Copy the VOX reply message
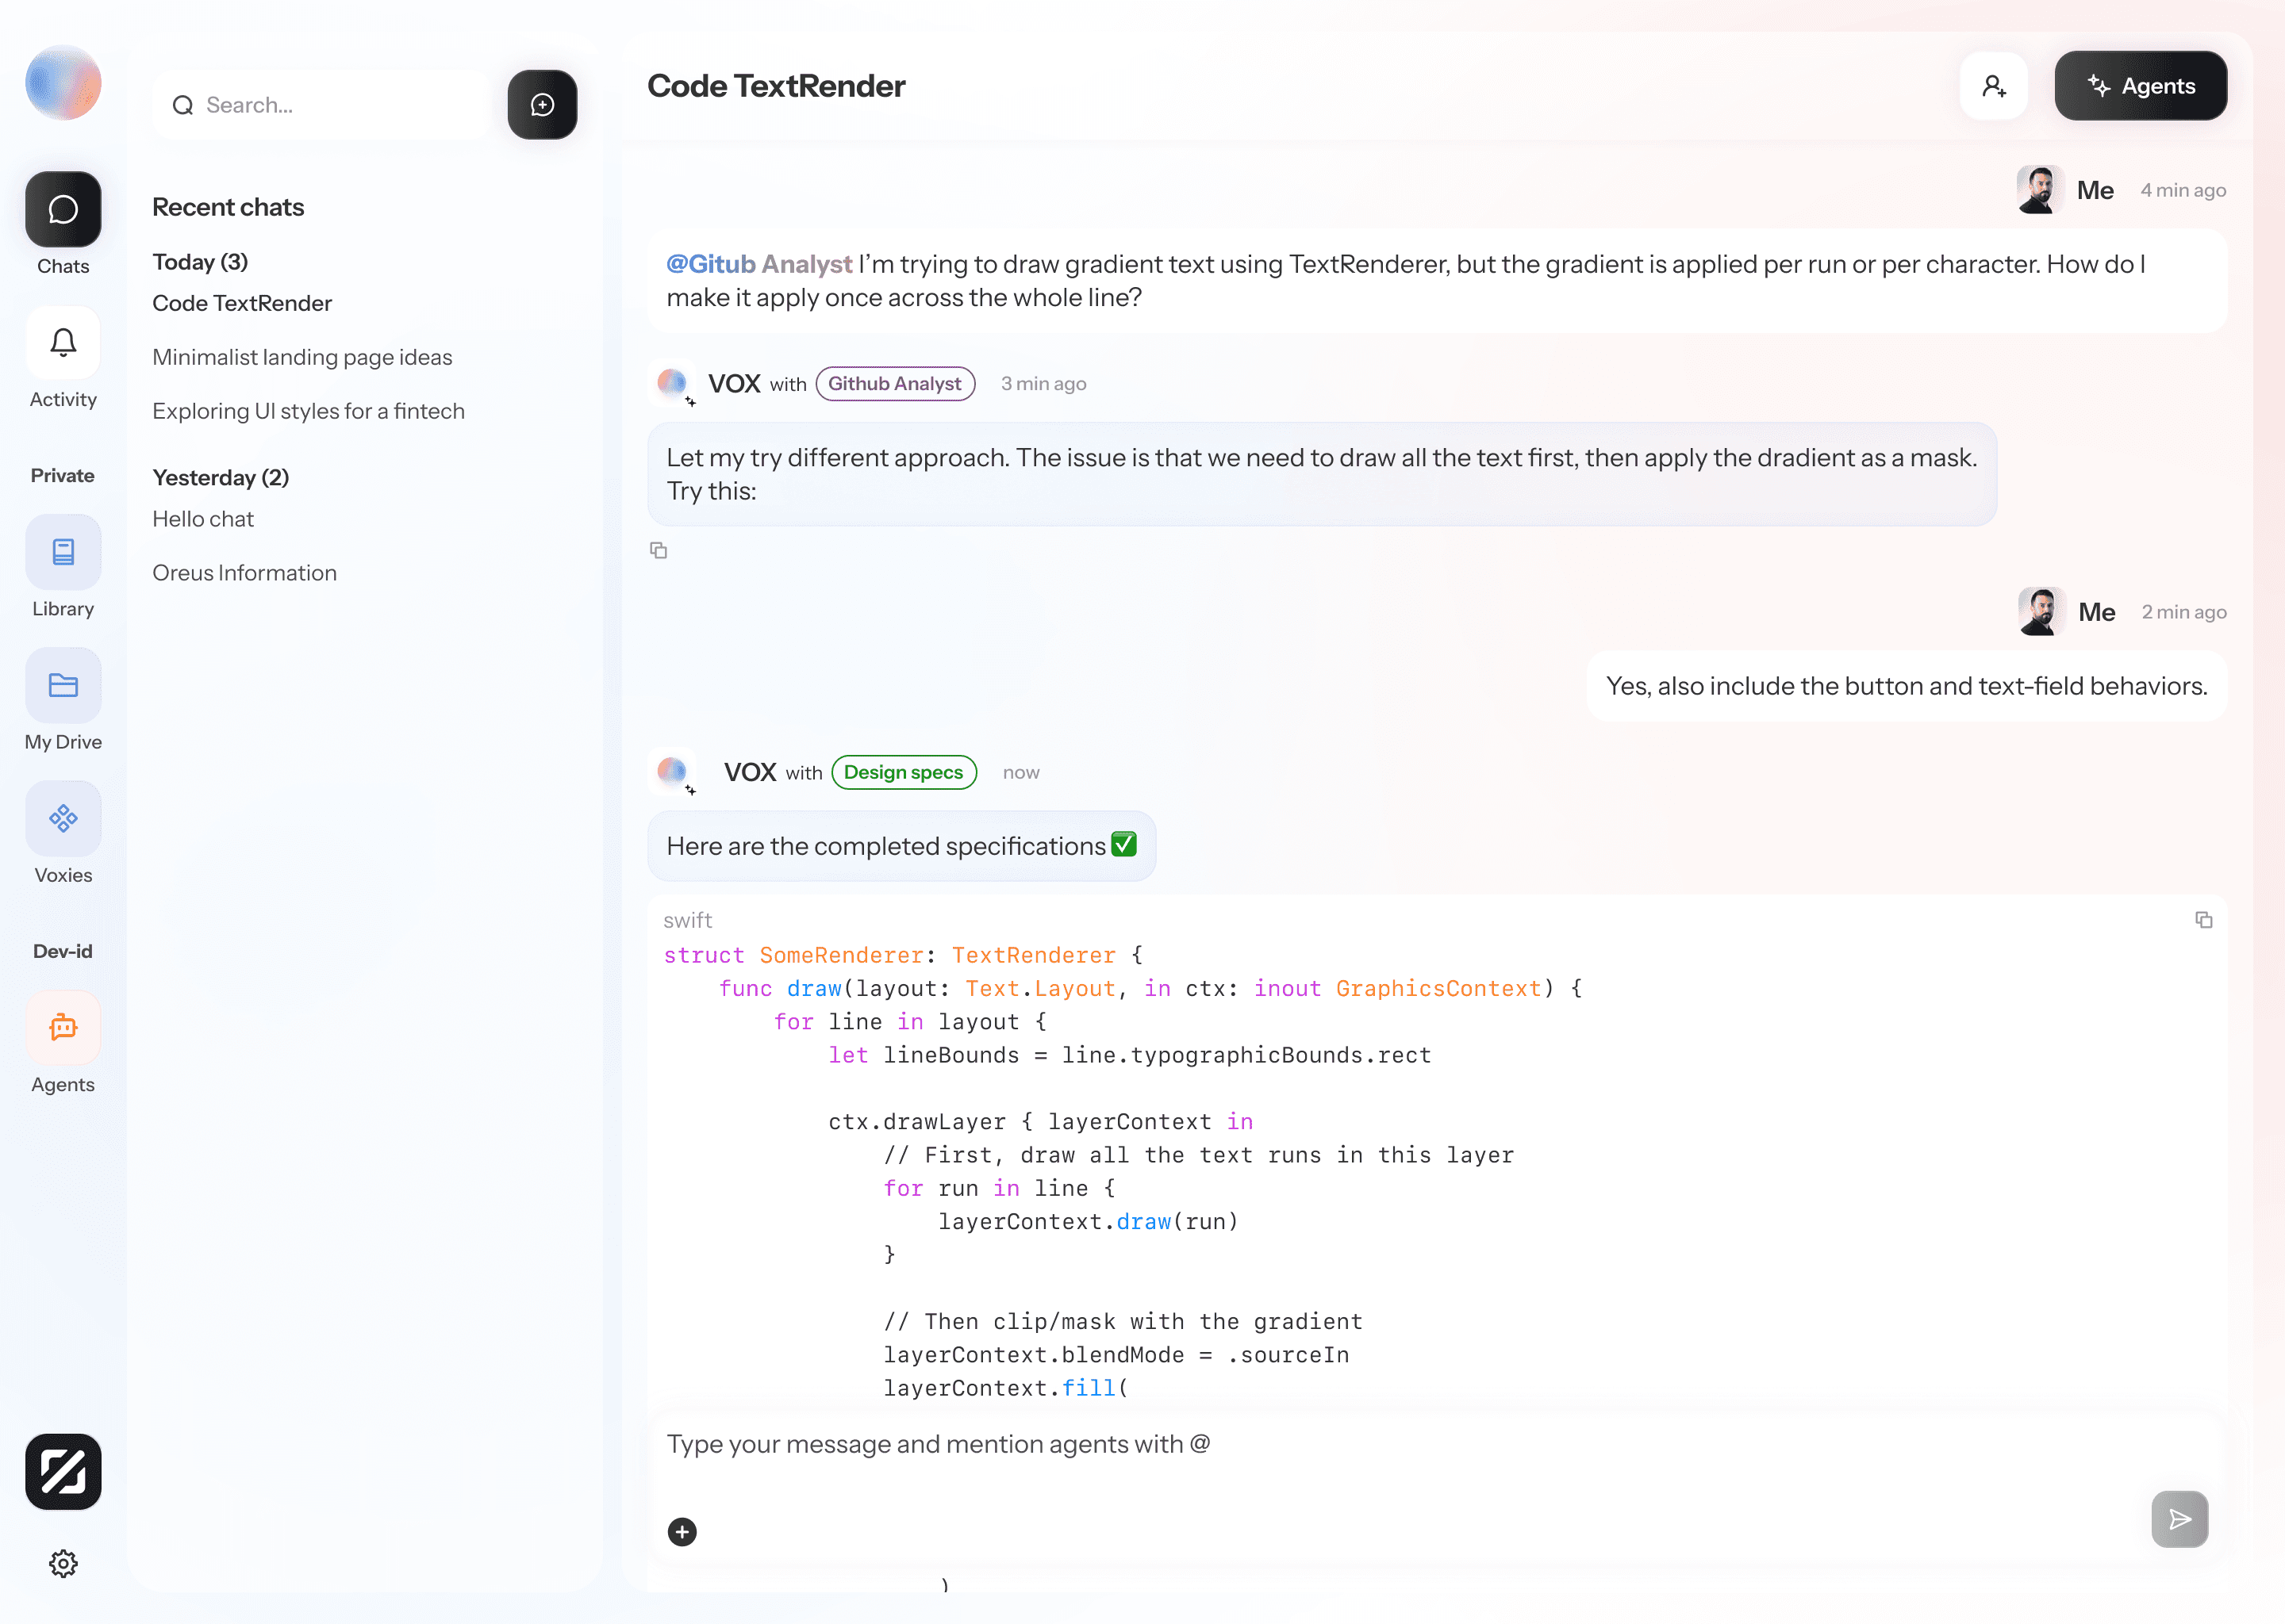2285x1624 pixels. [x=659, y=550]
